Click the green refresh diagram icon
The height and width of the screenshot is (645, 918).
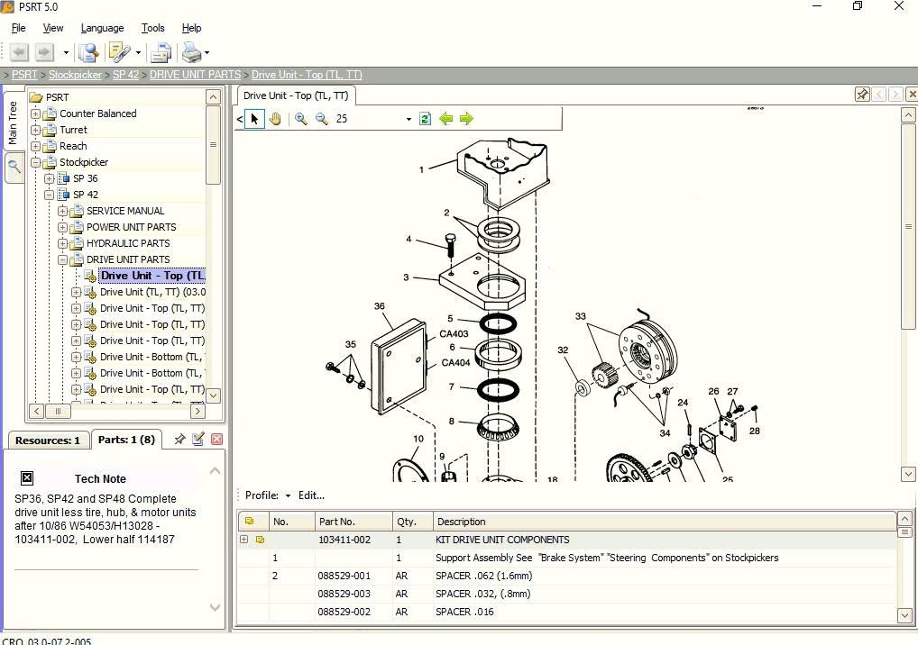425,119
